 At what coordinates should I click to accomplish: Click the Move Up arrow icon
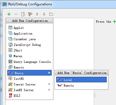click(37, 14)
